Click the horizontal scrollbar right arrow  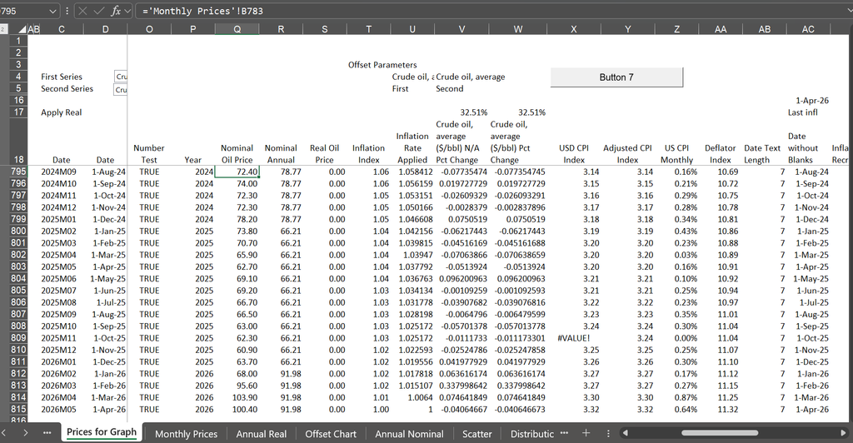844,433
